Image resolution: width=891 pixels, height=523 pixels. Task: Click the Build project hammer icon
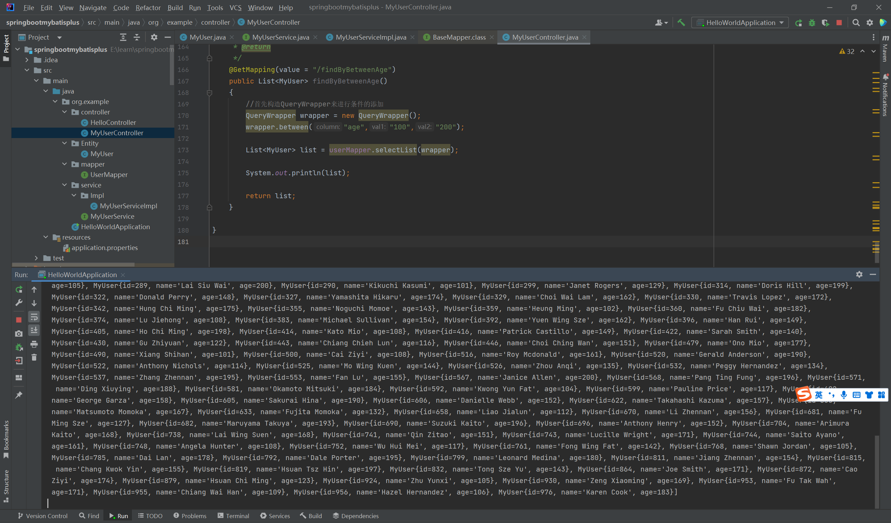[681, 23]
